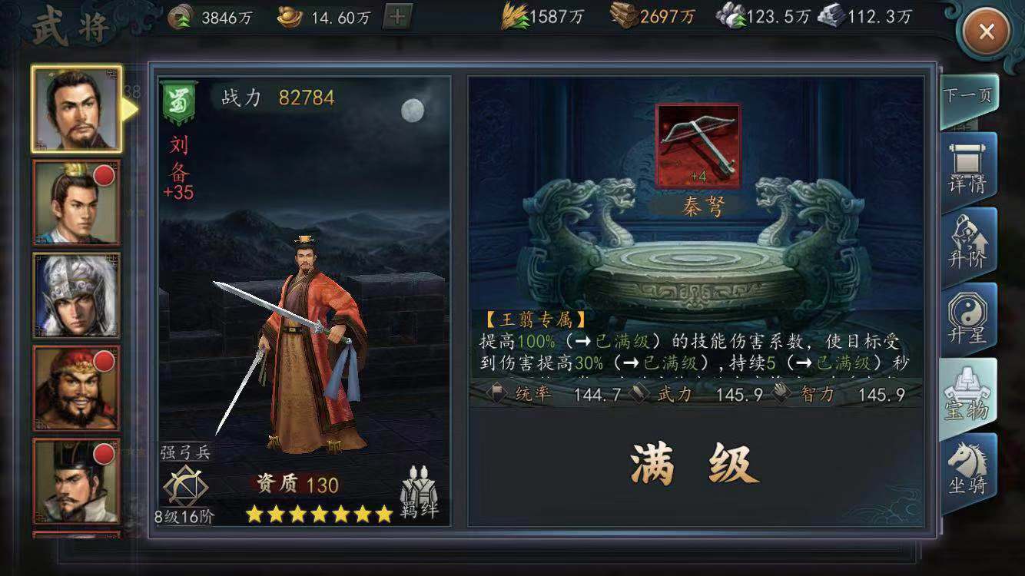Close the general screen with X
This screenshot has height=576, width=1025.
pos(987,32)
